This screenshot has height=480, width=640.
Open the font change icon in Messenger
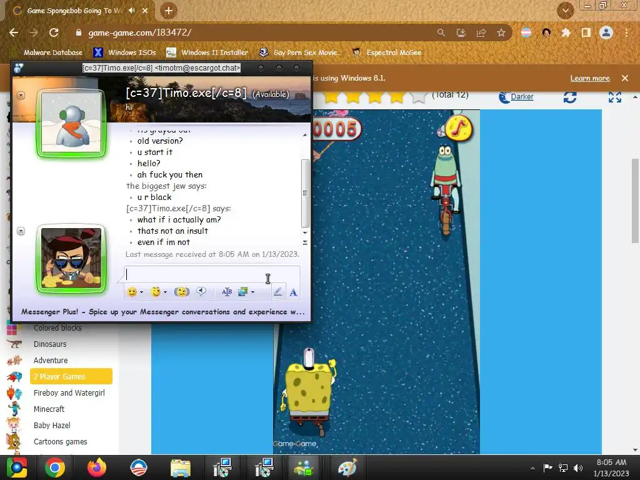point(226,292)
